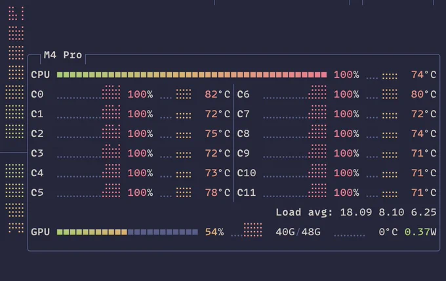Screen dimensions: 446x281
Task: Click the C3 core label
Action: pos(37,153)
